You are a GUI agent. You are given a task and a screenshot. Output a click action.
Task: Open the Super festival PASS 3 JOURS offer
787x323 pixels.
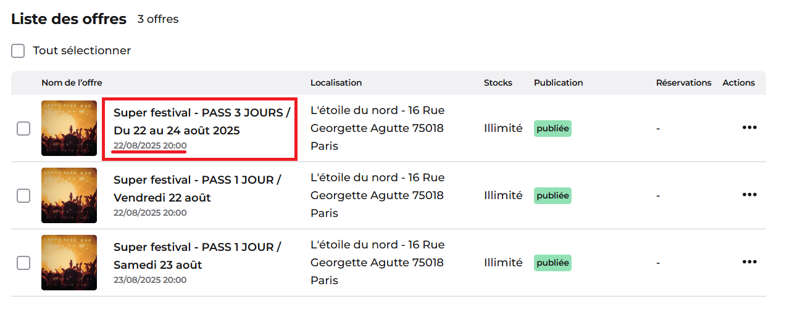202,121
